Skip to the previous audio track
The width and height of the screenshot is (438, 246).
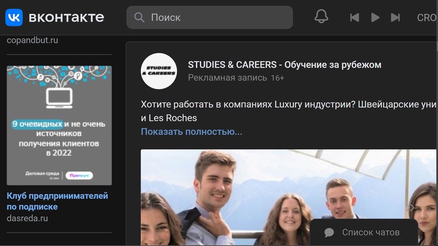tap(354, 18)
